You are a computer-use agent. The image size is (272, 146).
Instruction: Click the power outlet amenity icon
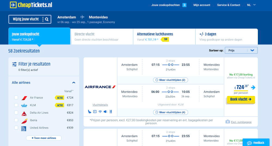105,112
